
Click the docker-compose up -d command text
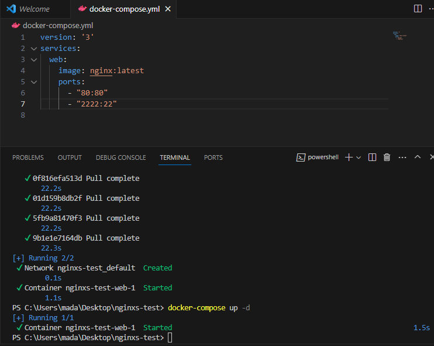tap(209, 308)
